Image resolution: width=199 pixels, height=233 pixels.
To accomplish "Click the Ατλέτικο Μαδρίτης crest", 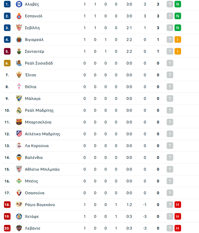I will tap(19, 134).
